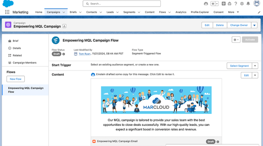Open the Consent tab
The image size is (263, 146).
click(218, 12)
